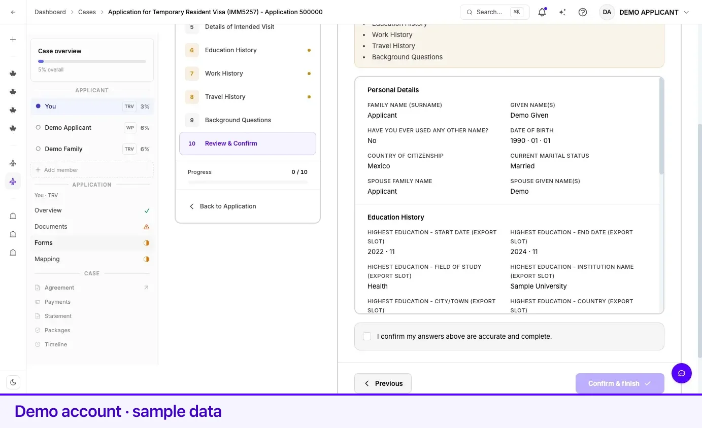The image size is (702, 428).
Task: Go to step 9 Background Questions
Action: (248, 120)
